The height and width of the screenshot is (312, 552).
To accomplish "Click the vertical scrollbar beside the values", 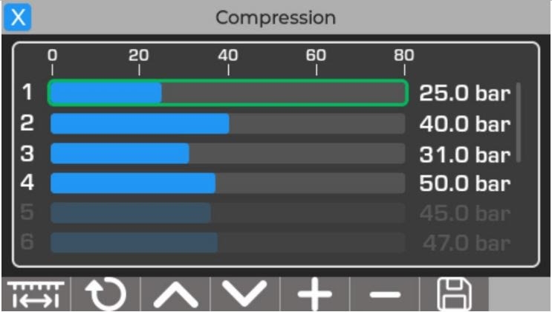I will [519, 123].
